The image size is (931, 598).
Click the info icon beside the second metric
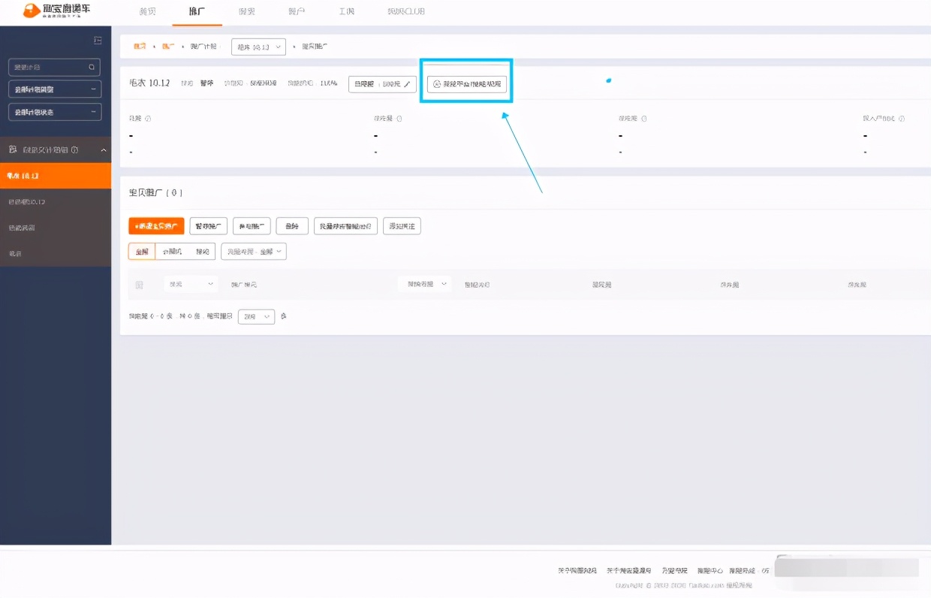(399, 119)
